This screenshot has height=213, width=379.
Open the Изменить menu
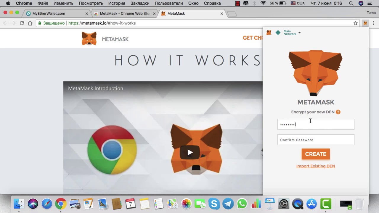tap(63, 4)
